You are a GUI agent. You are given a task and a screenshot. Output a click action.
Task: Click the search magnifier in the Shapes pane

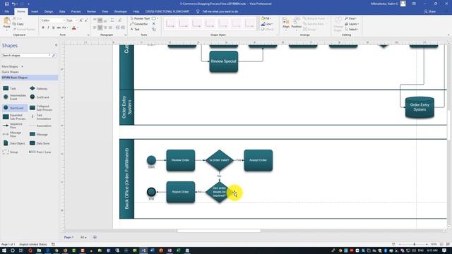coord(54,55)
